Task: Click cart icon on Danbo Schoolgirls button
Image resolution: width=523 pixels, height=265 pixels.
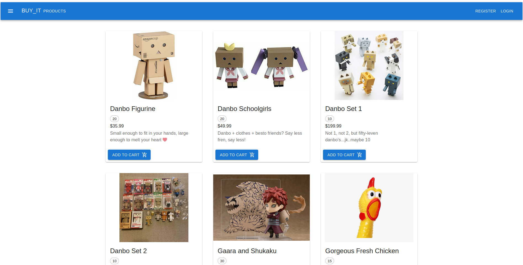Action: click(x=252, y=155)
